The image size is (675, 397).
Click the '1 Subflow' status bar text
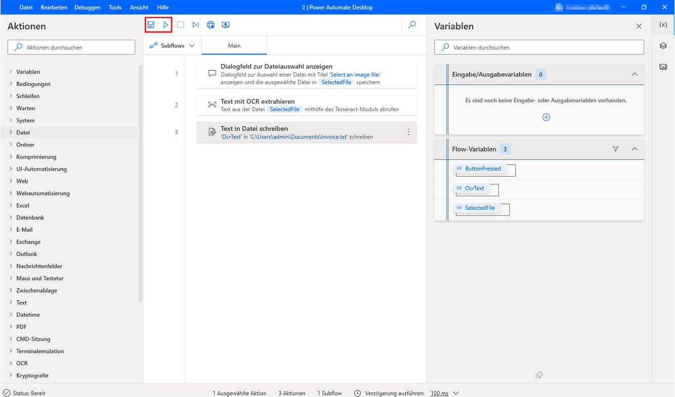point(329,393)
